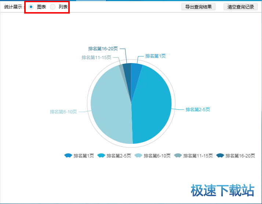Image resolution: width=262 pixels, height=204 pixels.
Task: Click the 排名第2-5页 callout label beside the pie
Action: click(198, 110)
